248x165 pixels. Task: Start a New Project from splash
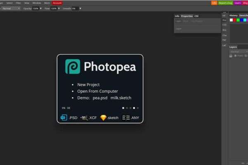pos(88,85)
